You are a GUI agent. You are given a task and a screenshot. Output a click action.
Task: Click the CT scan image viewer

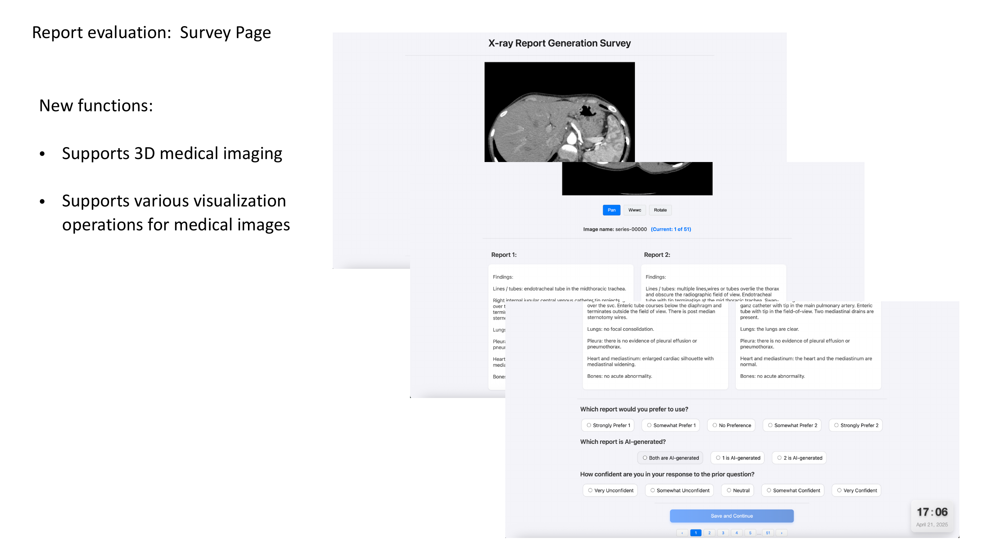pos(559,112)
